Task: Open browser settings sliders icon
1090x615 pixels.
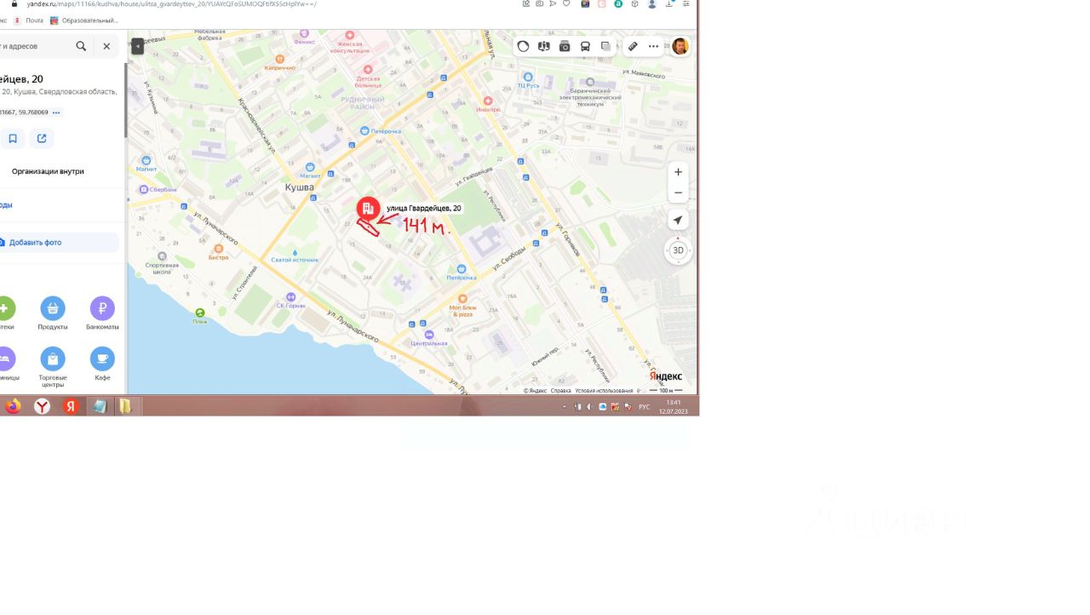Action: (x=686, y=4)
